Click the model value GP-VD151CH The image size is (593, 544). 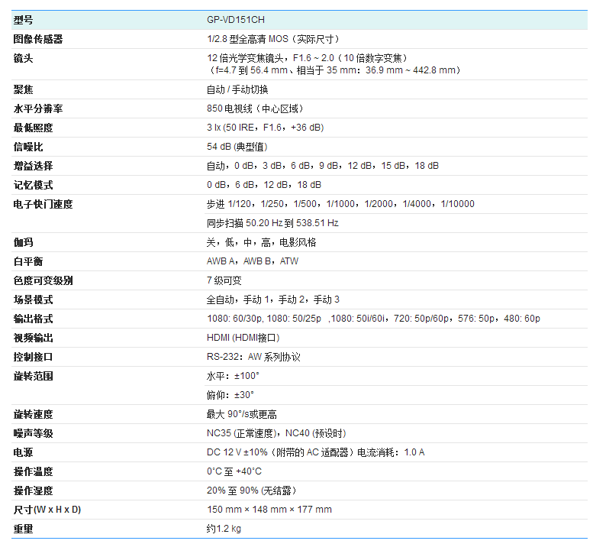pos(235,20)
